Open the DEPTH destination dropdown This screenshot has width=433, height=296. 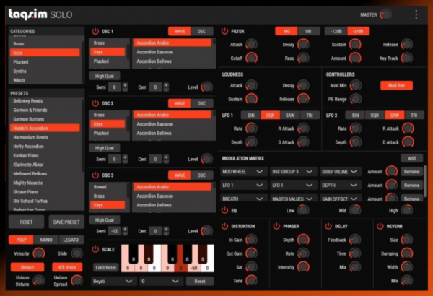point(341,185)
